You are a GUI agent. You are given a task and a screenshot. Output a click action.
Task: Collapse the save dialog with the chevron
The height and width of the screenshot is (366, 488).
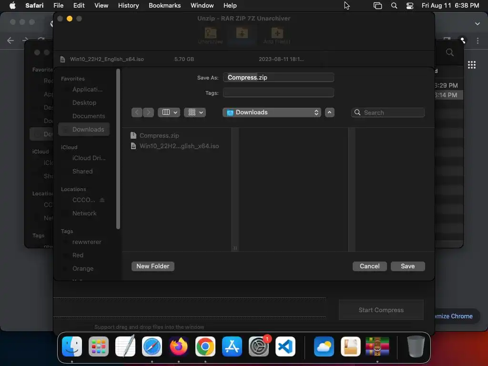pos(330,112)
